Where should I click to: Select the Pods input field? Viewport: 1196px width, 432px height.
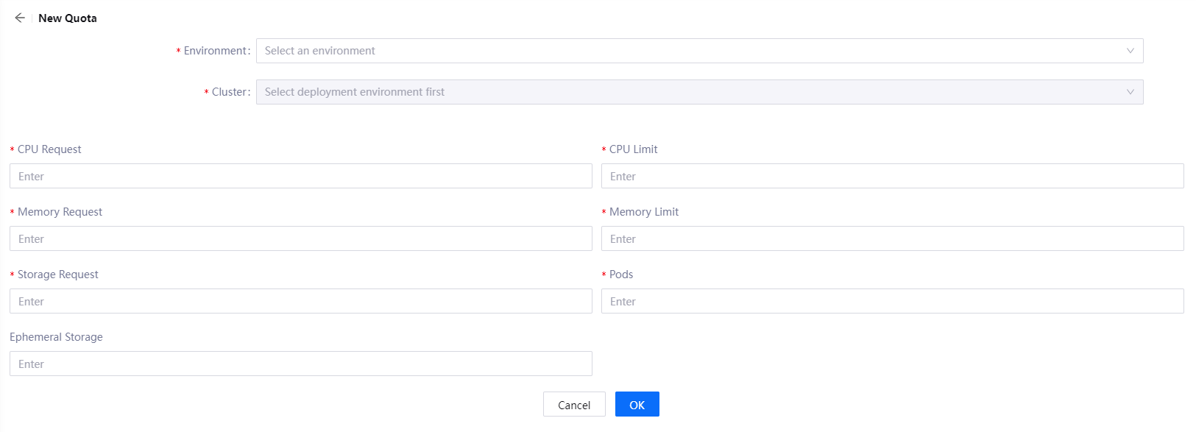point(892,302)
